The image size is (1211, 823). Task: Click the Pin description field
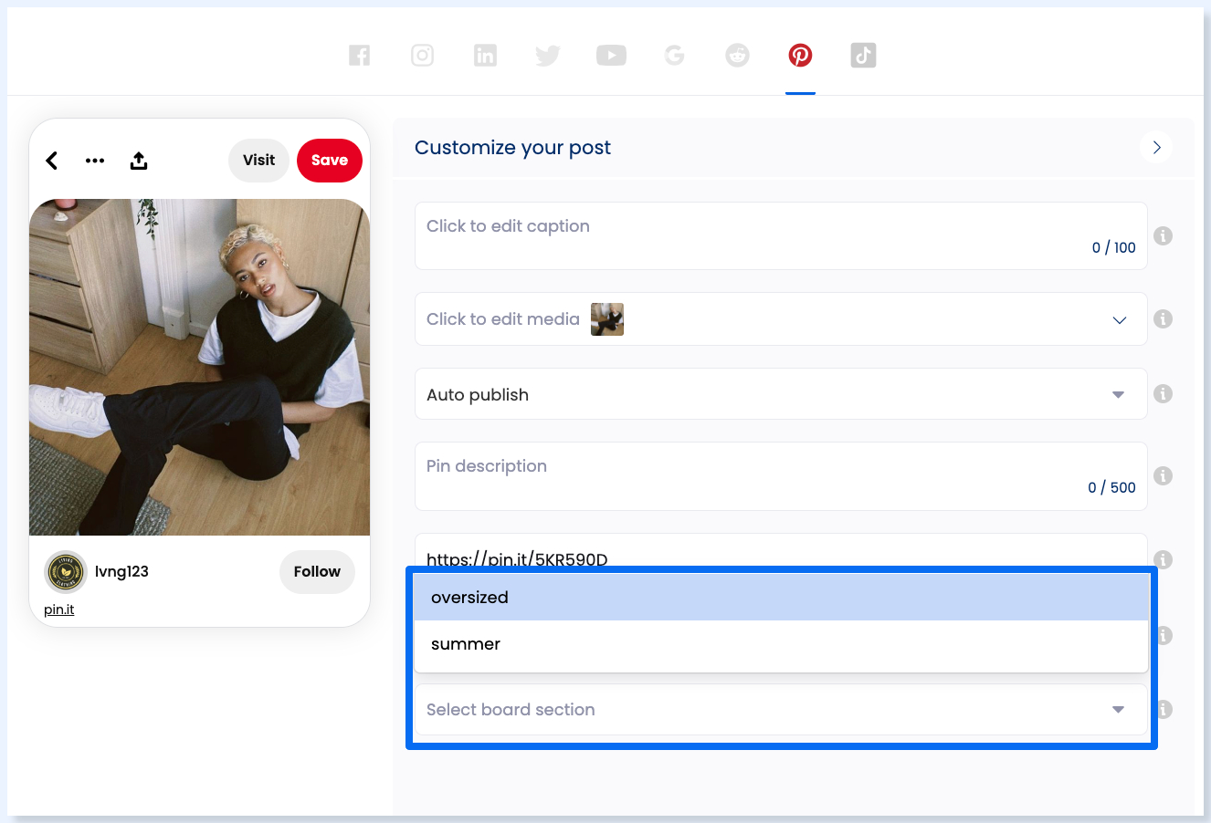tap(781, 476)
